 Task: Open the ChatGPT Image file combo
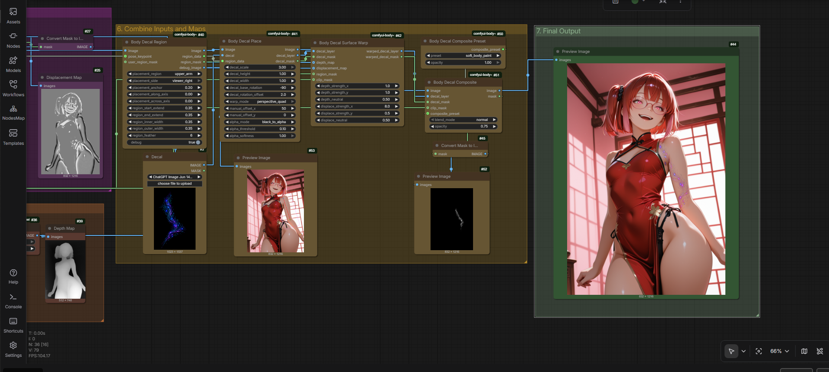coord(175,177)
